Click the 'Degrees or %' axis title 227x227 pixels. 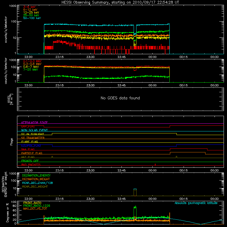point(7,213)
